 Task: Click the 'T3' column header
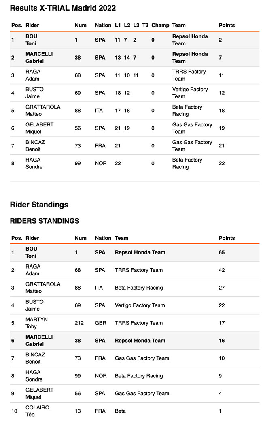coord(145,25)
